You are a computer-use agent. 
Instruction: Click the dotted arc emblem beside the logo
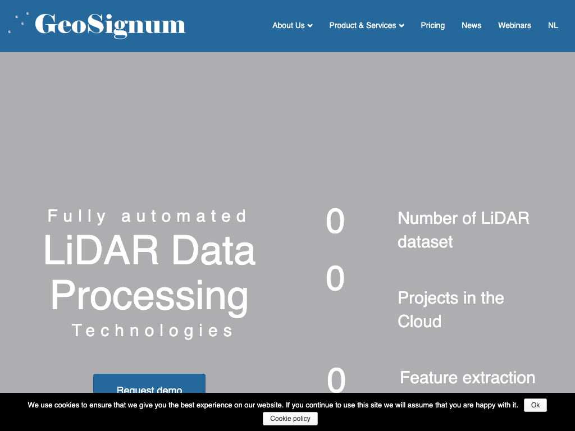click(19, 22)
